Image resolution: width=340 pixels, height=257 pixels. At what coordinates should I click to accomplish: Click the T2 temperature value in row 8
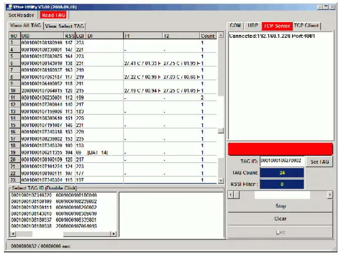[x=182, y=77]
